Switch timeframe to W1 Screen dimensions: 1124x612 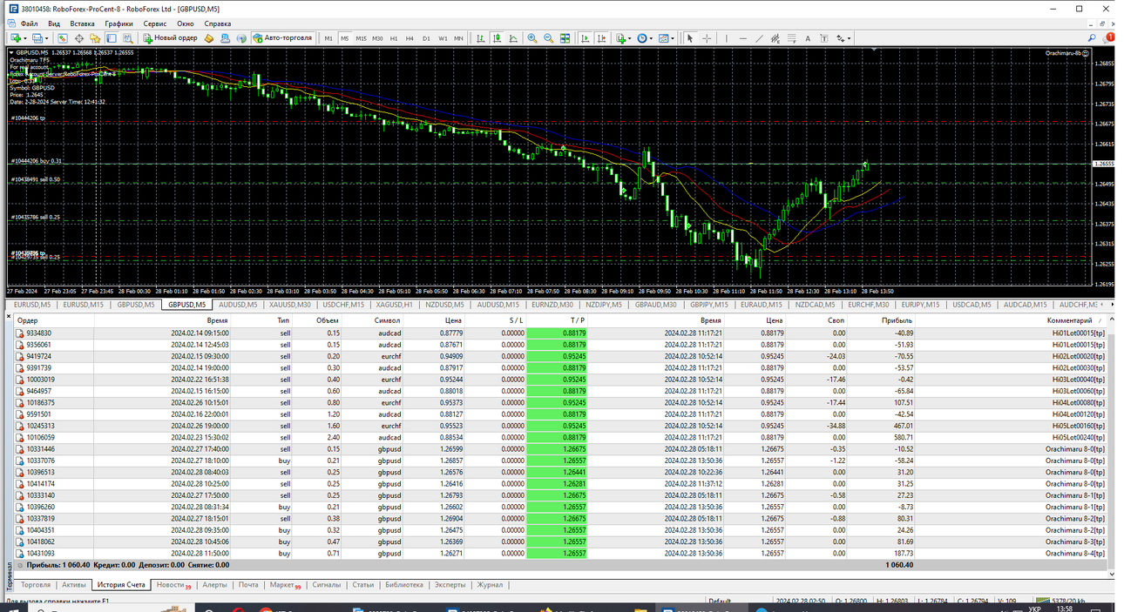pyautogui.click(x=443, y=38)
